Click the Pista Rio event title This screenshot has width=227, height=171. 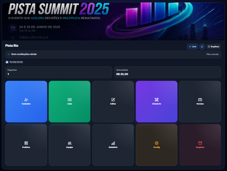12,46
